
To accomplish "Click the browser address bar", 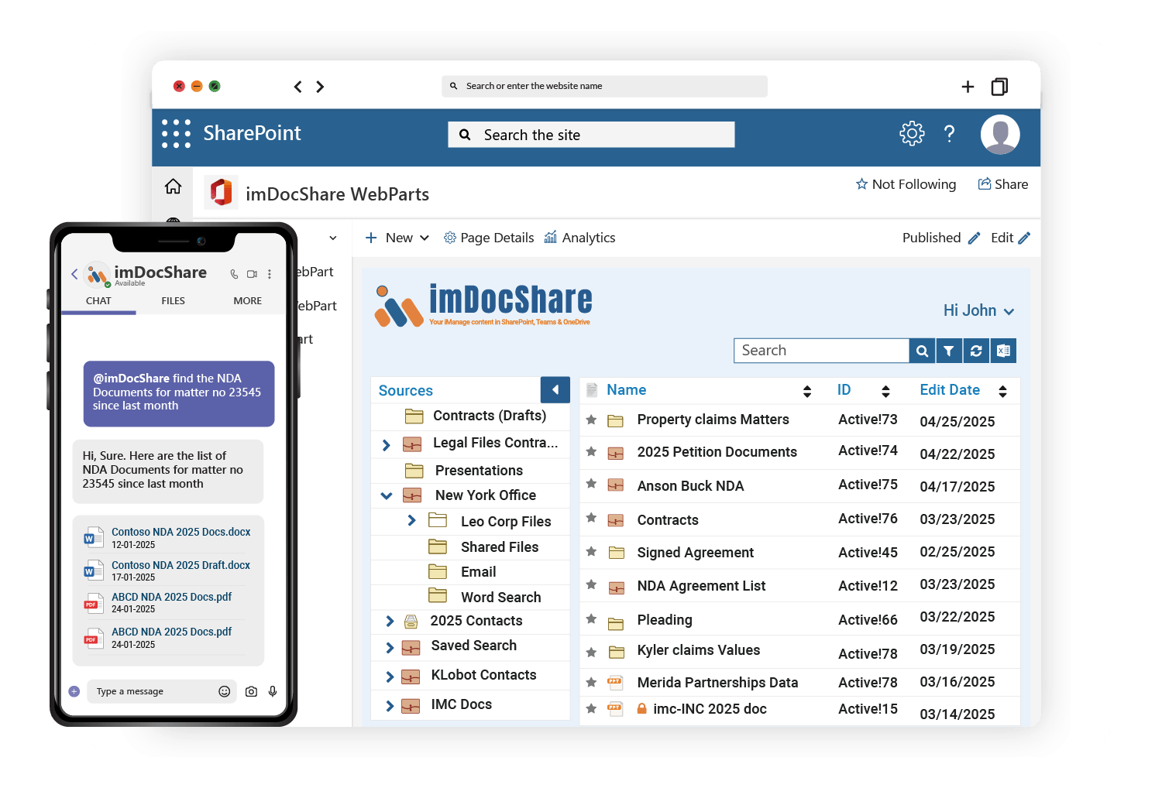I will pos(604,86).
